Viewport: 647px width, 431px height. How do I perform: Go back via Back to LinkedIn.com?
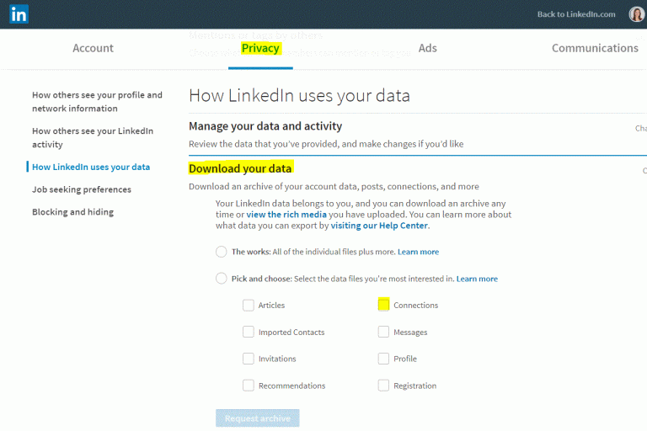(x=576, y=14)
